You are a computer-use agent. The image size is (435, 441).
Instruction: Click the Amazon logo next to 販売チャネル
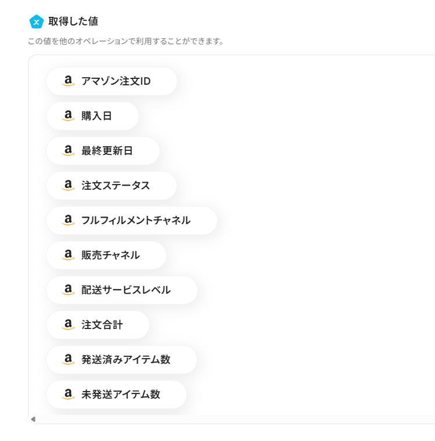point(69,255)
